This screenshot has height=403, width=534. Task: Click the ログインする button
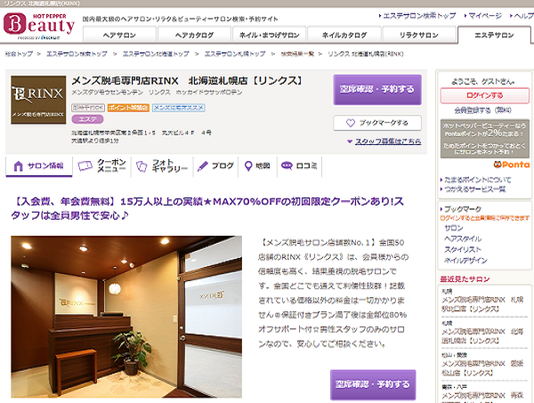(485, 96)
